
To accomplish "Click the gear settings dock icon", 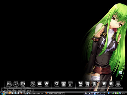I will coord(57,84).
